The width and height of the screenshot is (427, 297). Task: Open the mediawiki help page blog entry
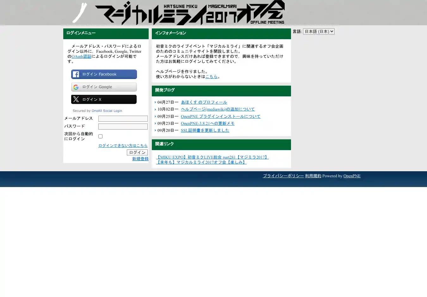[x=218, y=109]
